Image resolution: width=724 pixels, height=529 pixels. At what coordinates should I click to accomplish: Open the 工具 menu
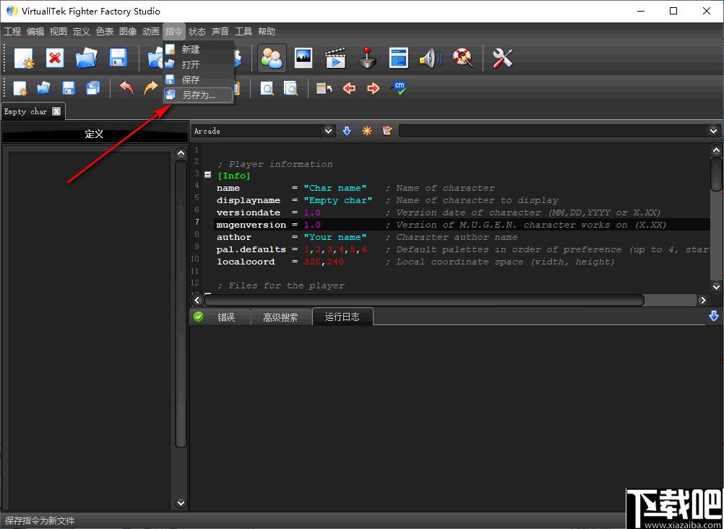coord(244,31)
